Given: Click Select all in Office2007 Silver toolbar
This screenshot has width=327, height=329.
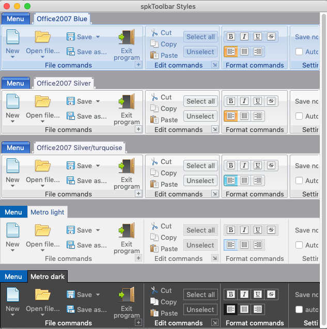Looking at the screenshot, I should click(x=201, y=101).
